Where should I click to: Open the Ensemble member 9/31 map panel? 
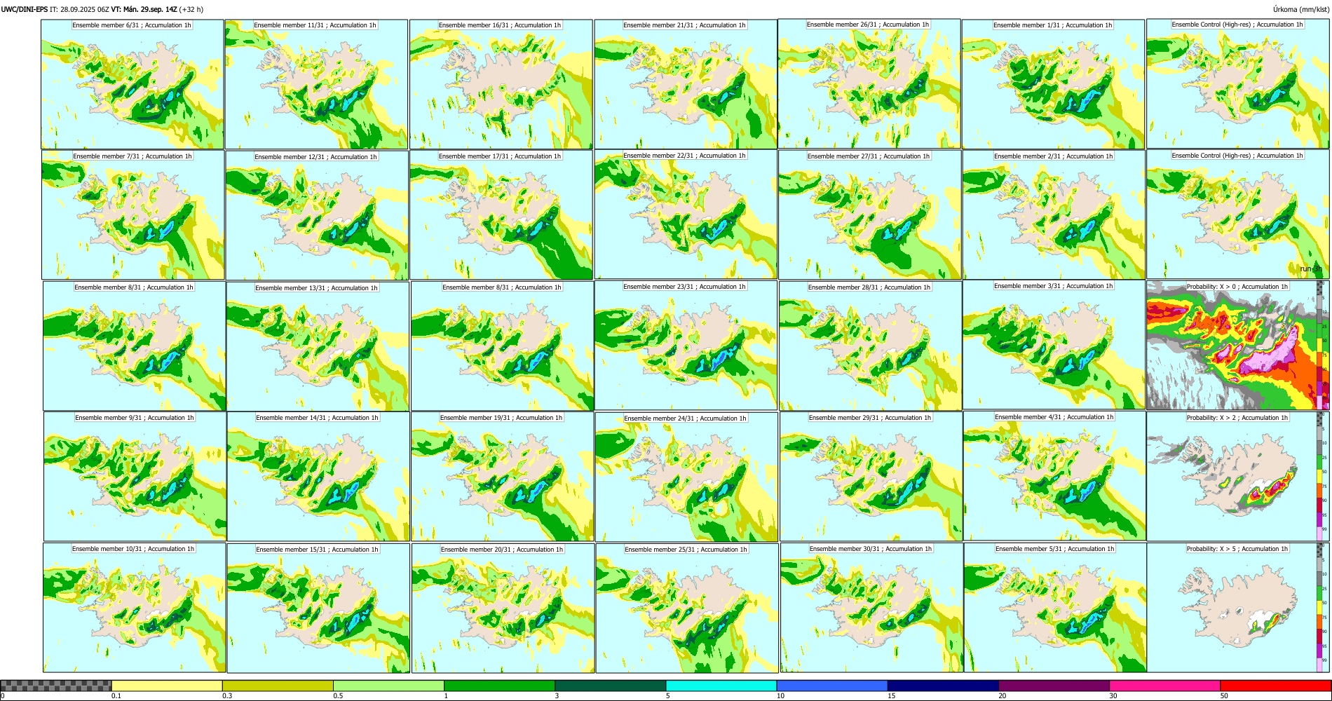click(135, 477)
